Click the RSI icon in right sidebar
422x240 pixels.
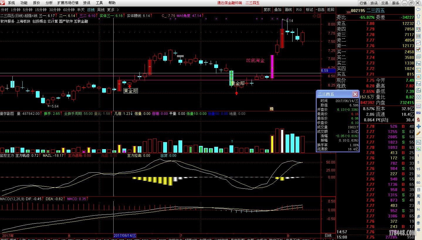pos(418,113)
